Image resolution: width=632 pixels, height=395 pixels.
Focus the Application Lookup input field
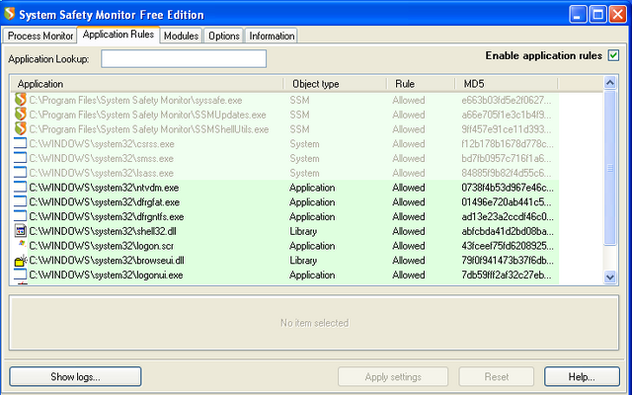184,59
